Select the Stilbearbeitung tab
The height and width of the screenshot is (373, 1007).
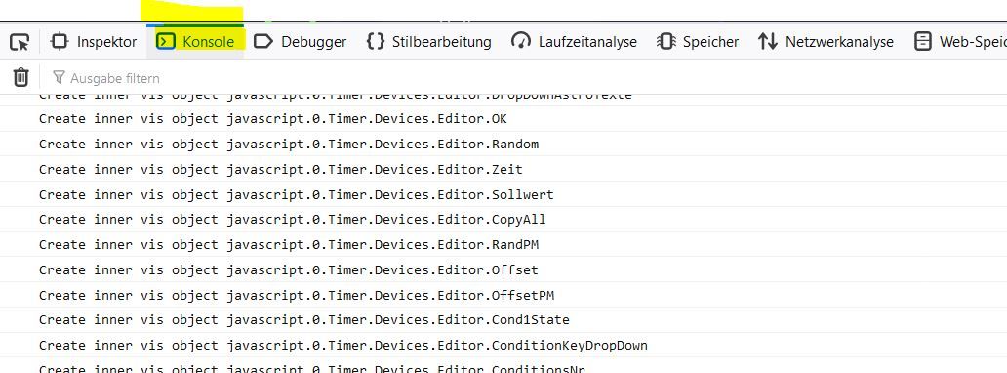coord(429,42)
